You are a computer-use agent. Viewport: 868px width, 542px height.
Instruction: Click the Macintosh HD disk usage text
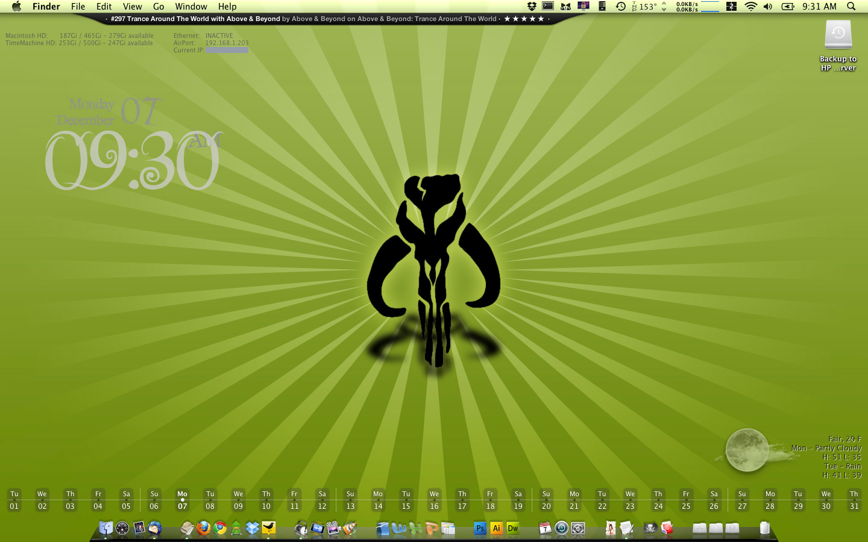coord(80,36)
